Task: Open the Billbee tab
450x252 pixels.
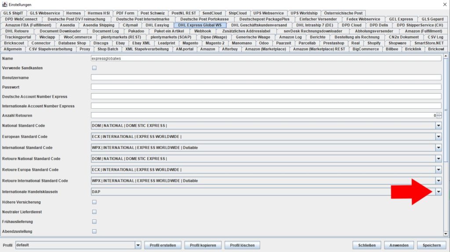Action: (x=392, y=49)
